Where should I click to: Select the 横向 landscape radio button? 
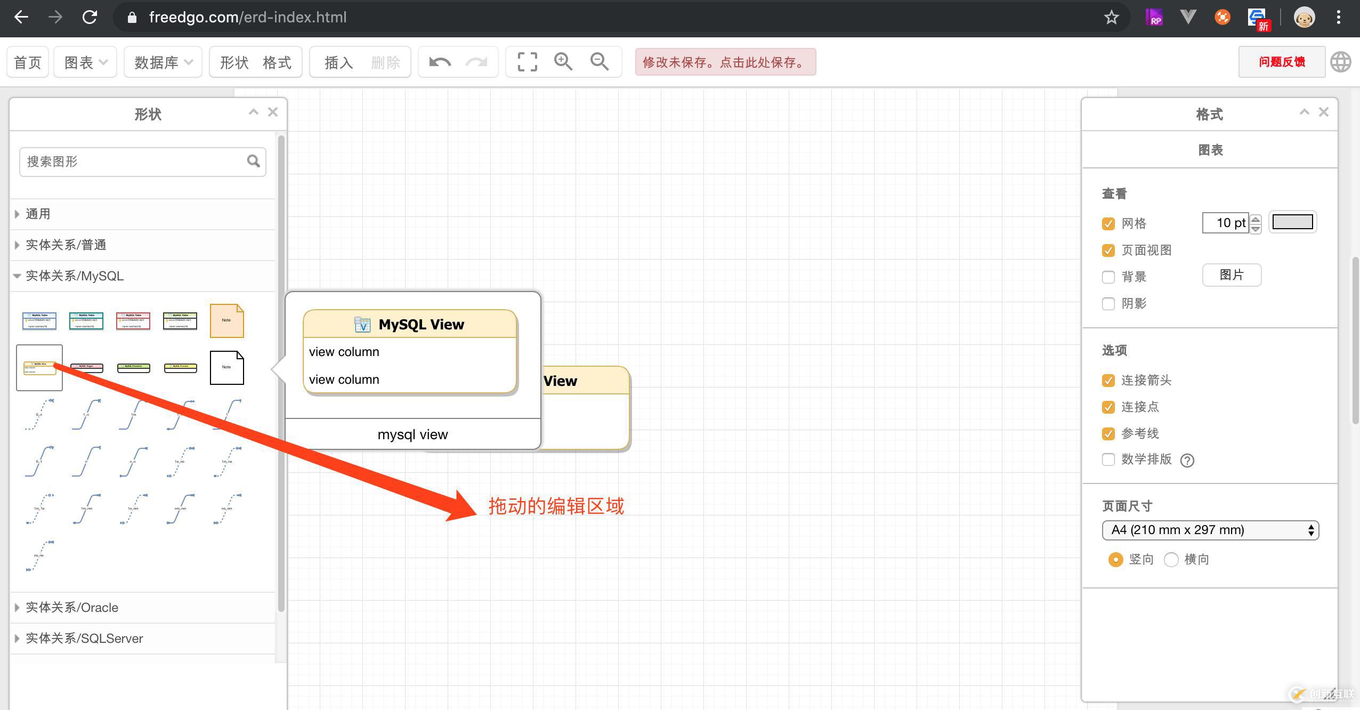pyautogui.click(x=1171, y=560)
